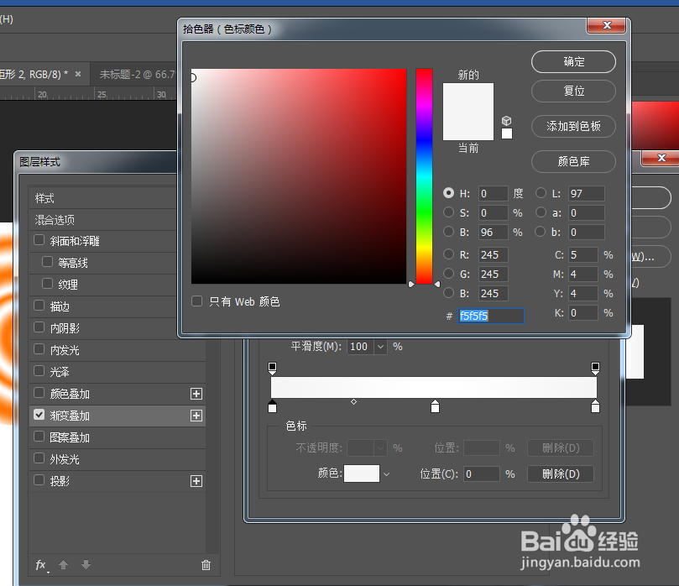
Task: Enable 颜色叠加 checkbox
Action: pyautogui.click(x=39, y=392)
